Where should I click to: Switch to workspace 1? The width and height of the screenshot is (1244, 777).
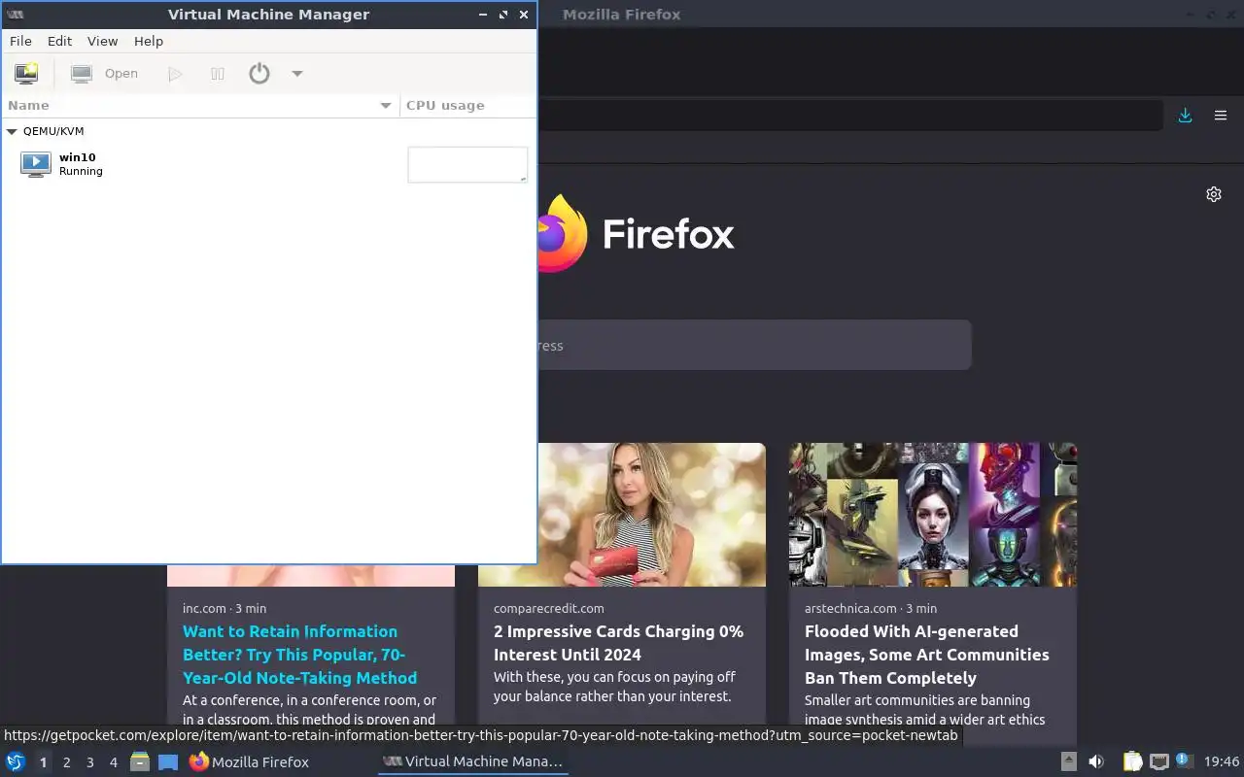pos(43,762)
